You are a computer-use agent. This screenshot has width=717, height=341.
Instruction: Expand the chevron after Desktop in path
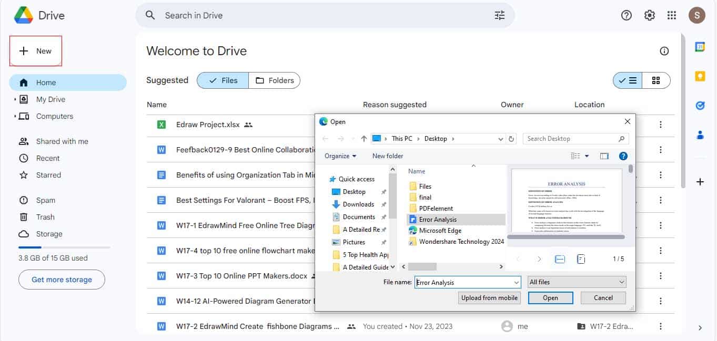pos(453,139)
